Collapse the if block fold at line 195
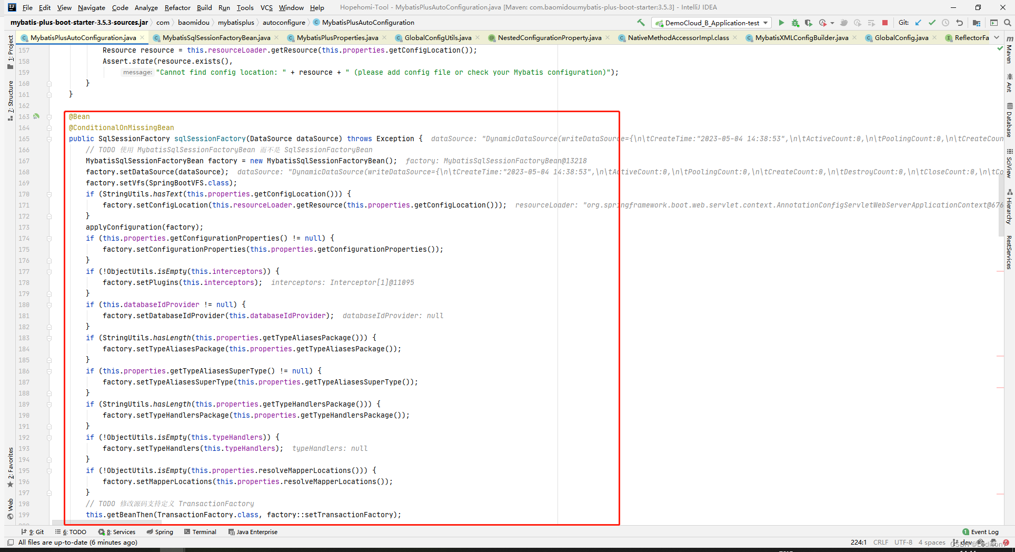This screenshot has height=552, width=1015. click(x=49, y=471)
